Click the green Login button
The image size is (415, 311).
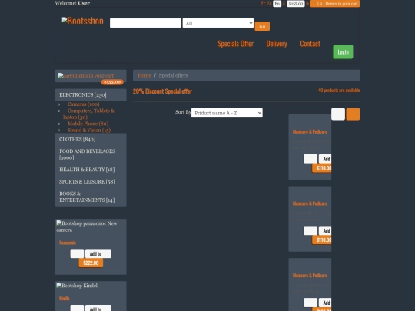[x=343, y=52]
